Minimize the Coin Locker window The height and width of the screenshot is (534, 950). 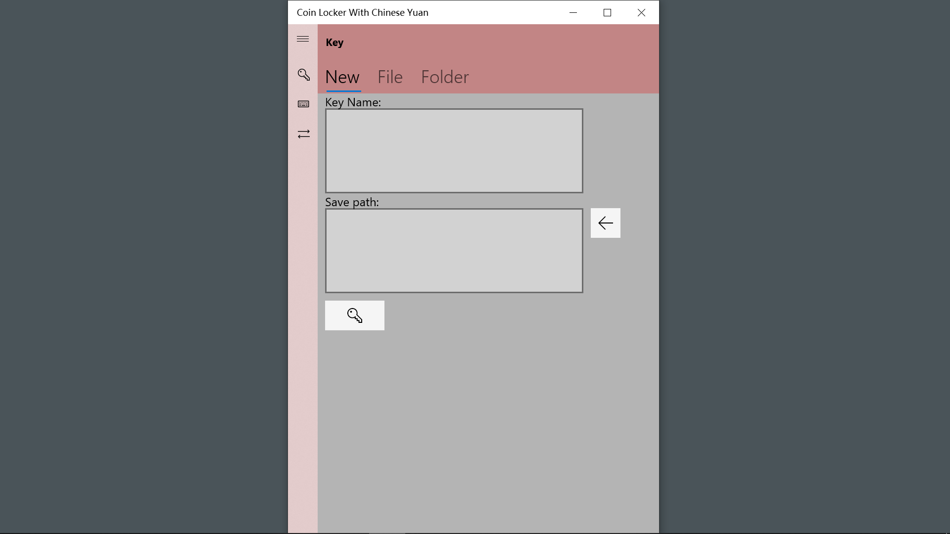[x=573, y=13]
